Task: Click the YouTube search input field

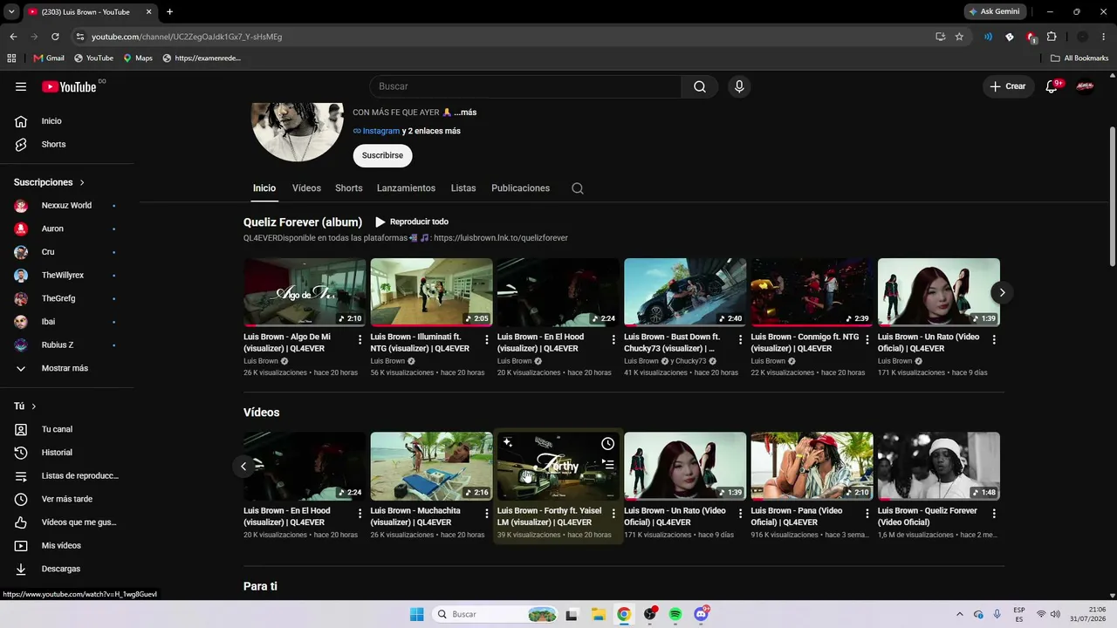Action: [x=525, y=86]
